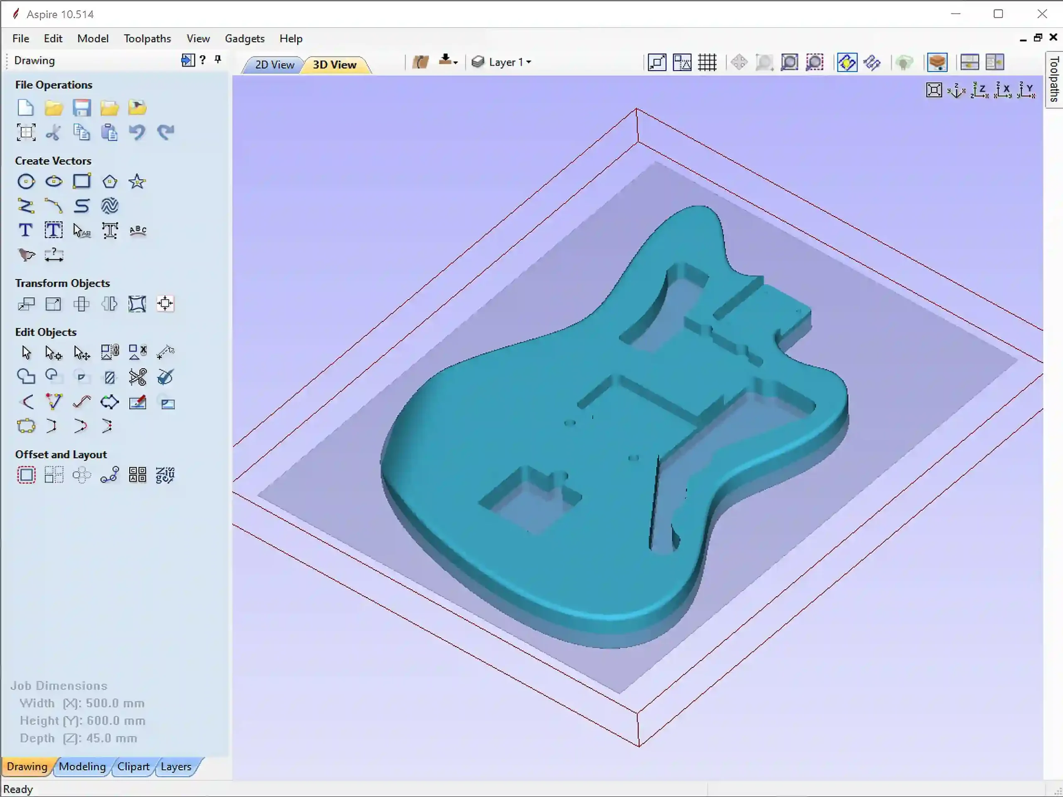This screenshot has height=797, width=1063.
Task: Open the Mirror selected objects tool
Action: coord(110,304)
